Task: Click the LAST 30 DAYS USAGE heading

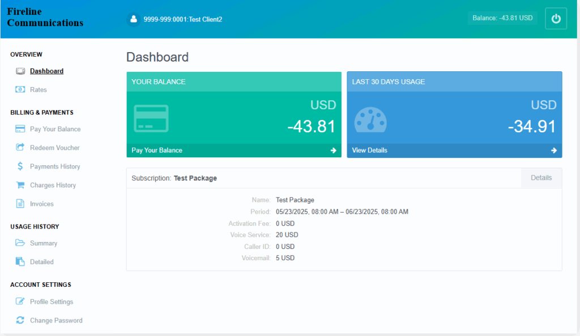Action: coord(389,81)
